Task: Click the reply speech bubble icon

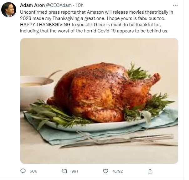Action: 23,171
